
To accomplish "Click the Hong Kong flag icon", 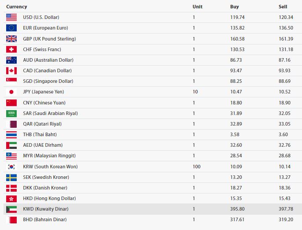I will 11,199.
